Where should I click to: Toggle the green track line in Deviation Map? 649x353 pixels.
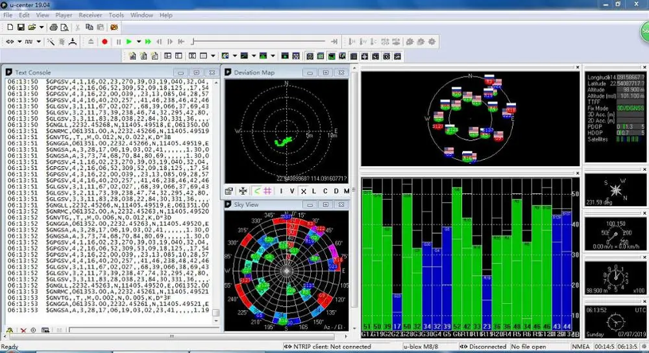point(257,191)
